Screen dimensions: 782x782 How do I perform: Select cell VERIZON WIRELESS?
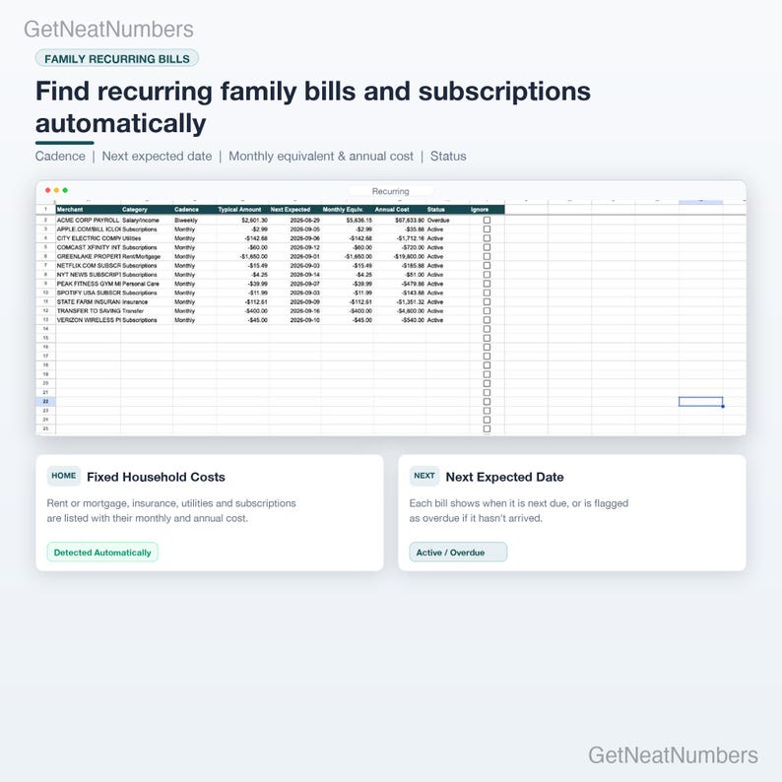89,320
